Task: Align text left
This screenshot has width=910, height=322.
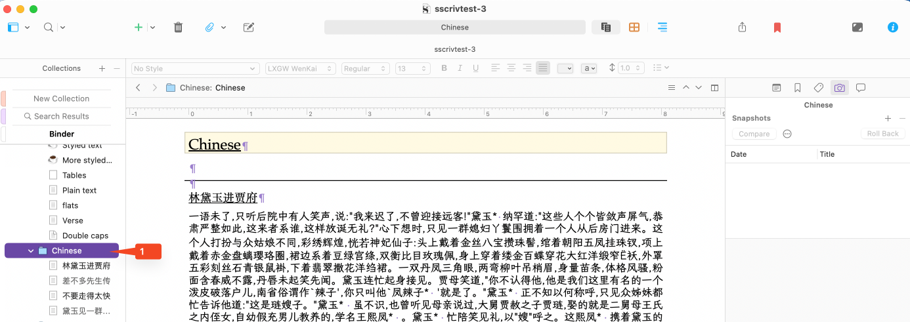Action: coord(495,68)
